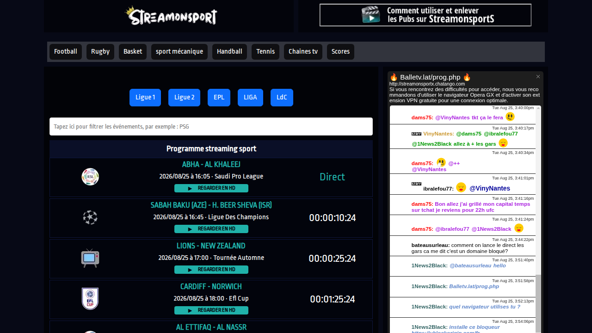Viewport: 592px width, 333px height.
Task: Click the Balletv.lat/prog.php chat title
Action: [430, 77]
